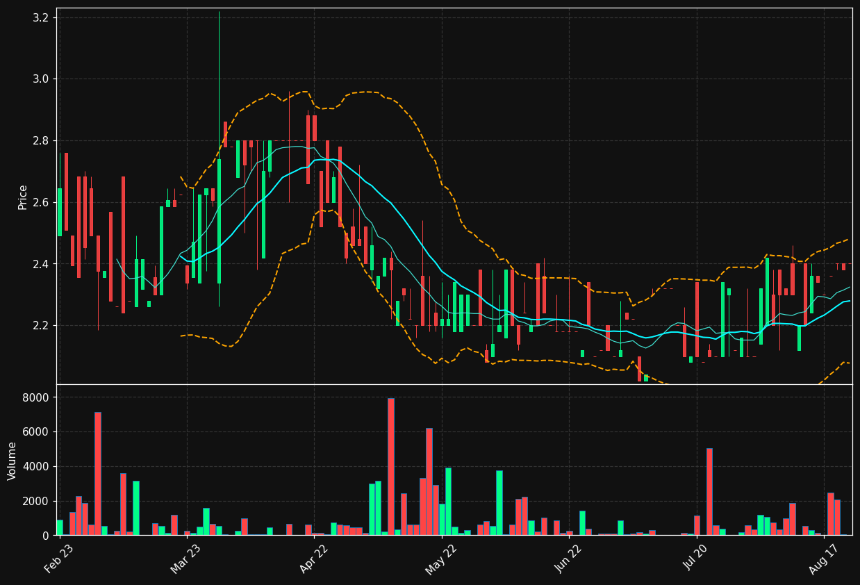Click the 2.2 price tick label
The image size is (860, 585).
[40, 326]
